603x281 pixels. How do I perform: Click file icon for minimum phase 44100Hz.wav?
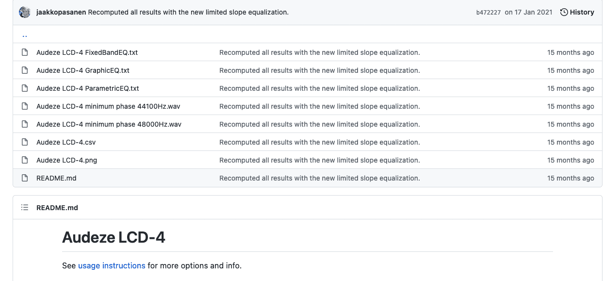25,106
